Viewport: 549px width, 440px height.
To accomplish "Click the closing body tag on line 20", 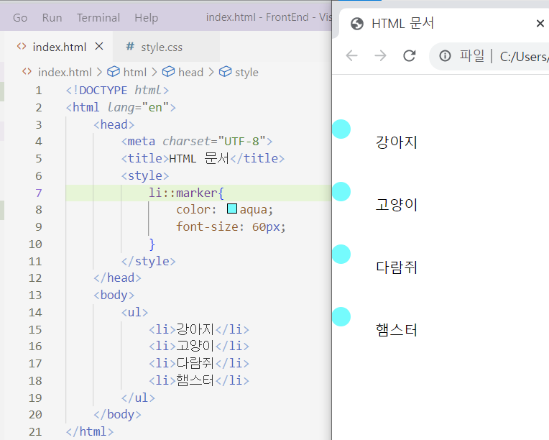I will coord(117,414).
